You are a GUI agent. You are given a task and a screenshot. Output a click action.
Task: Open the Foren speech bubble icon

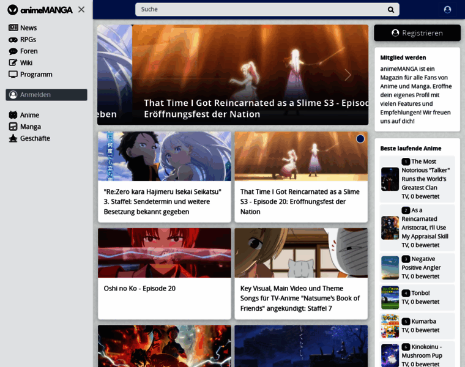13,51
